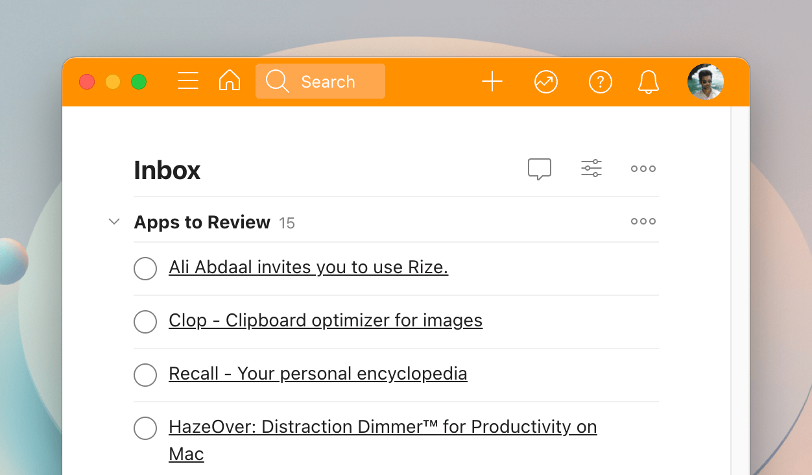Click the Search field
Viewport: 812px width, 475px height.
[320, 81]
